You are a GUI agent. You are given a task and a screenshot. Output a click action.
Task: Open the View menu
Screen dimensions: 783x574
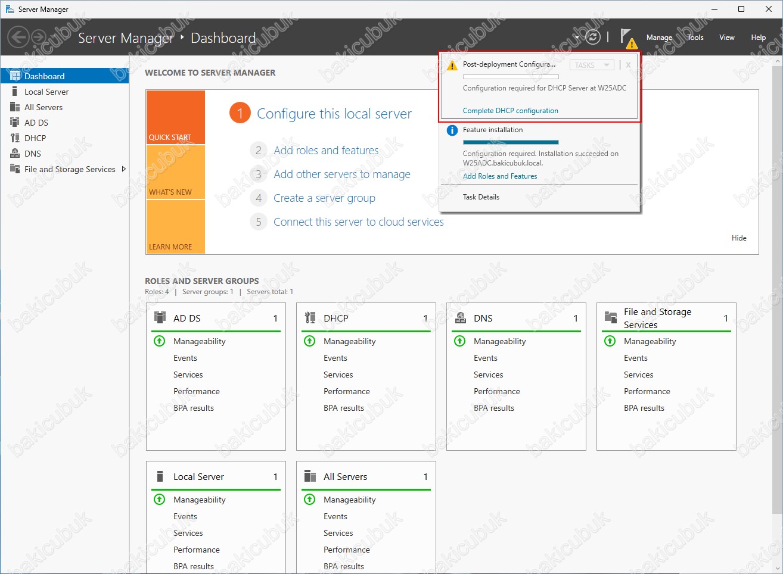(727, 38)
